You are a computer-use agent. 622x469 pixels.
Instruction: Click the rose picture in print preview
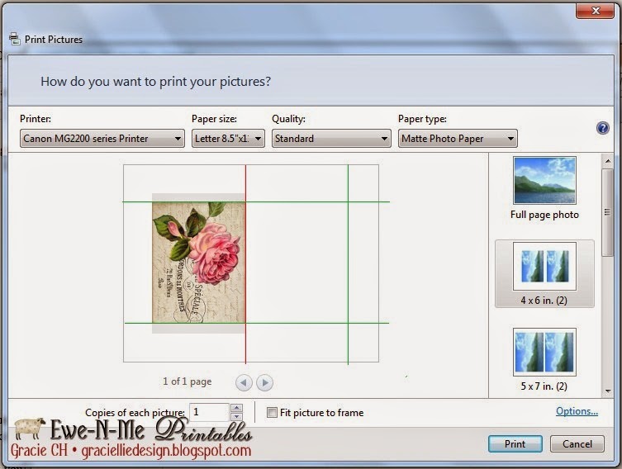click(199, 263)
